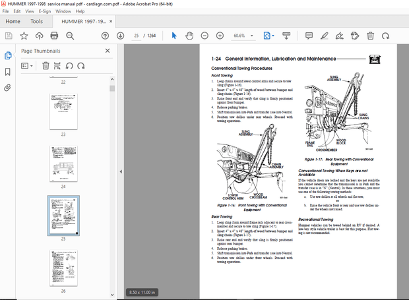Open the Bookmarks sidebar panel
This screenshot has width=409, height=300.
coord(8,72)
